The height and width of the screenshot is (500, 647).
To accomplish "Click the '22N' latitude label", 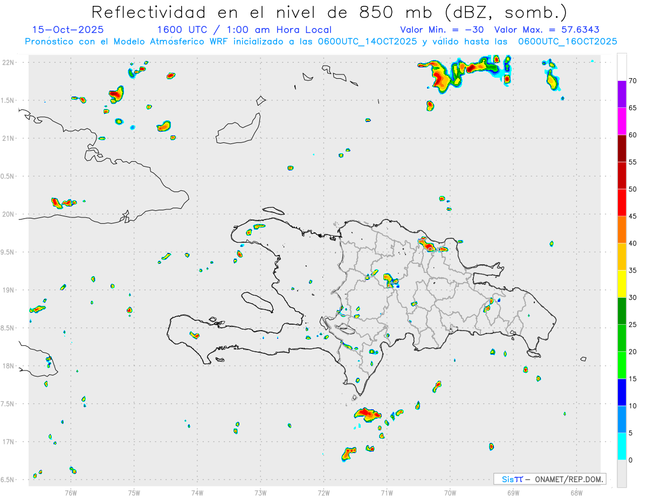I will click(8, 63).
